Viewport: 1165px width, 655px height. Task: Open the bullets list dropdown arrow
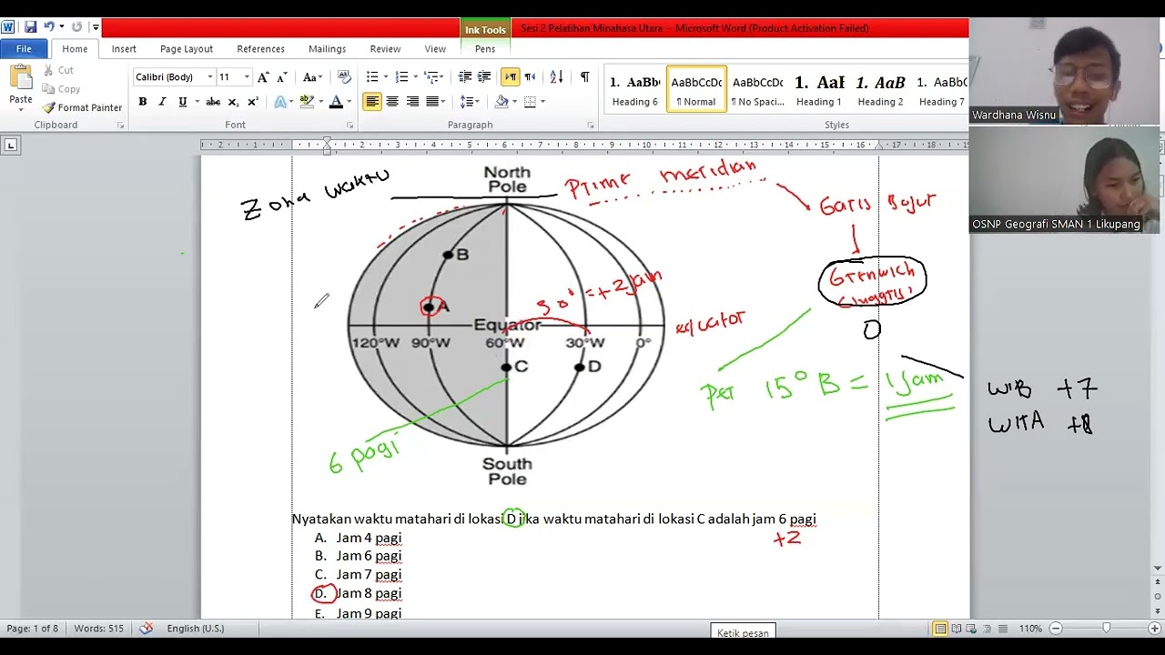(386, 77)
